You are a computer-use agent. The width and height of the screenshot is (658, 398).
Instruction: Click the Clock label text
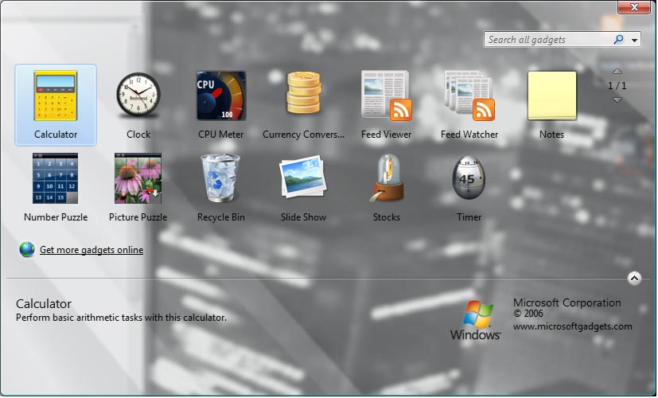point(138,135)
